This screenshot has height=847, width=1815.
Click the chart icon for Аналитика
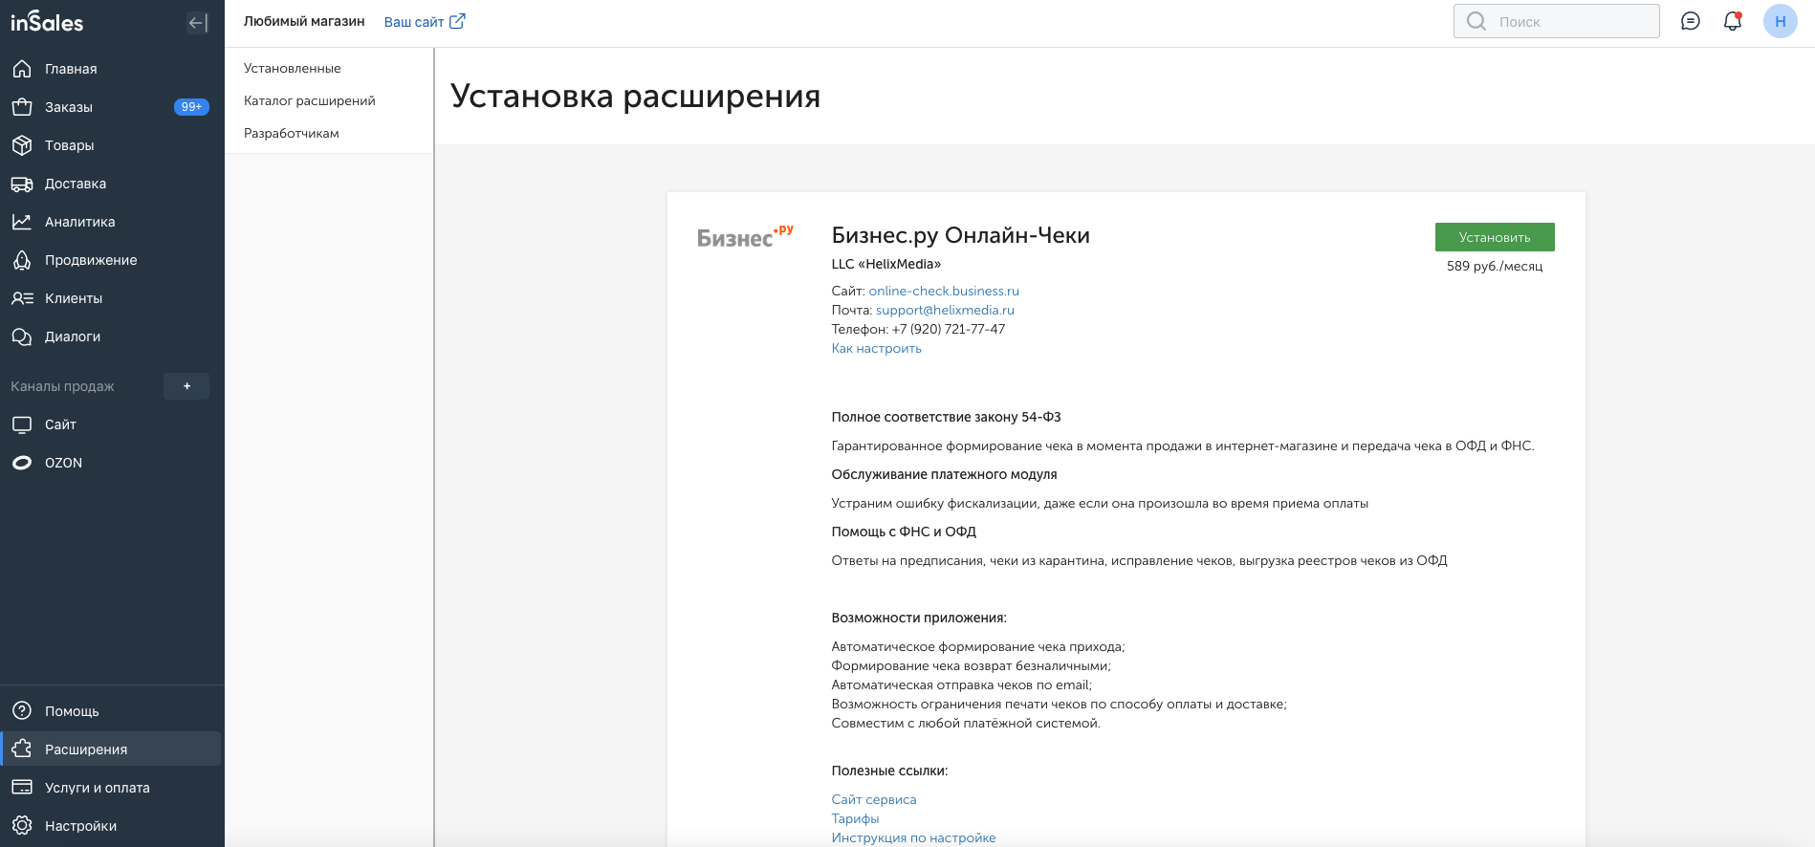point(22,222)
